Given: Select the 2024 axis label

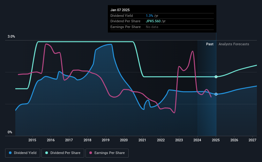Looking at the screenshot, I should click(197, 140).
